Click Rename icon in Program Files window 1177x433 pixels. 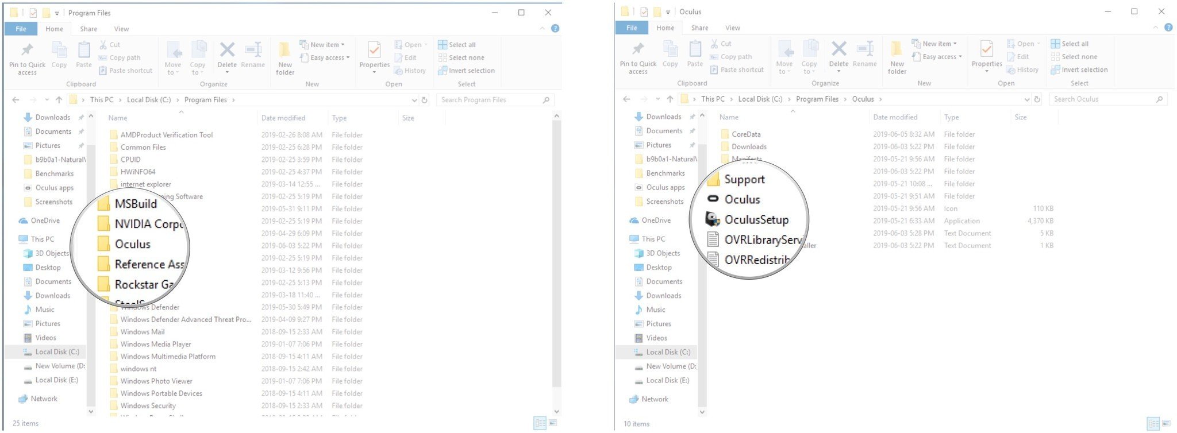coord(253,50)
